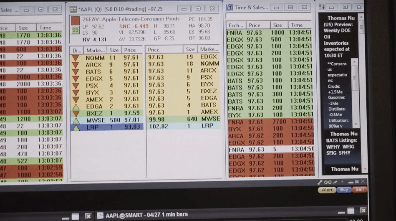Click the Price column header in Time & Sales

[x=258, y=25]
